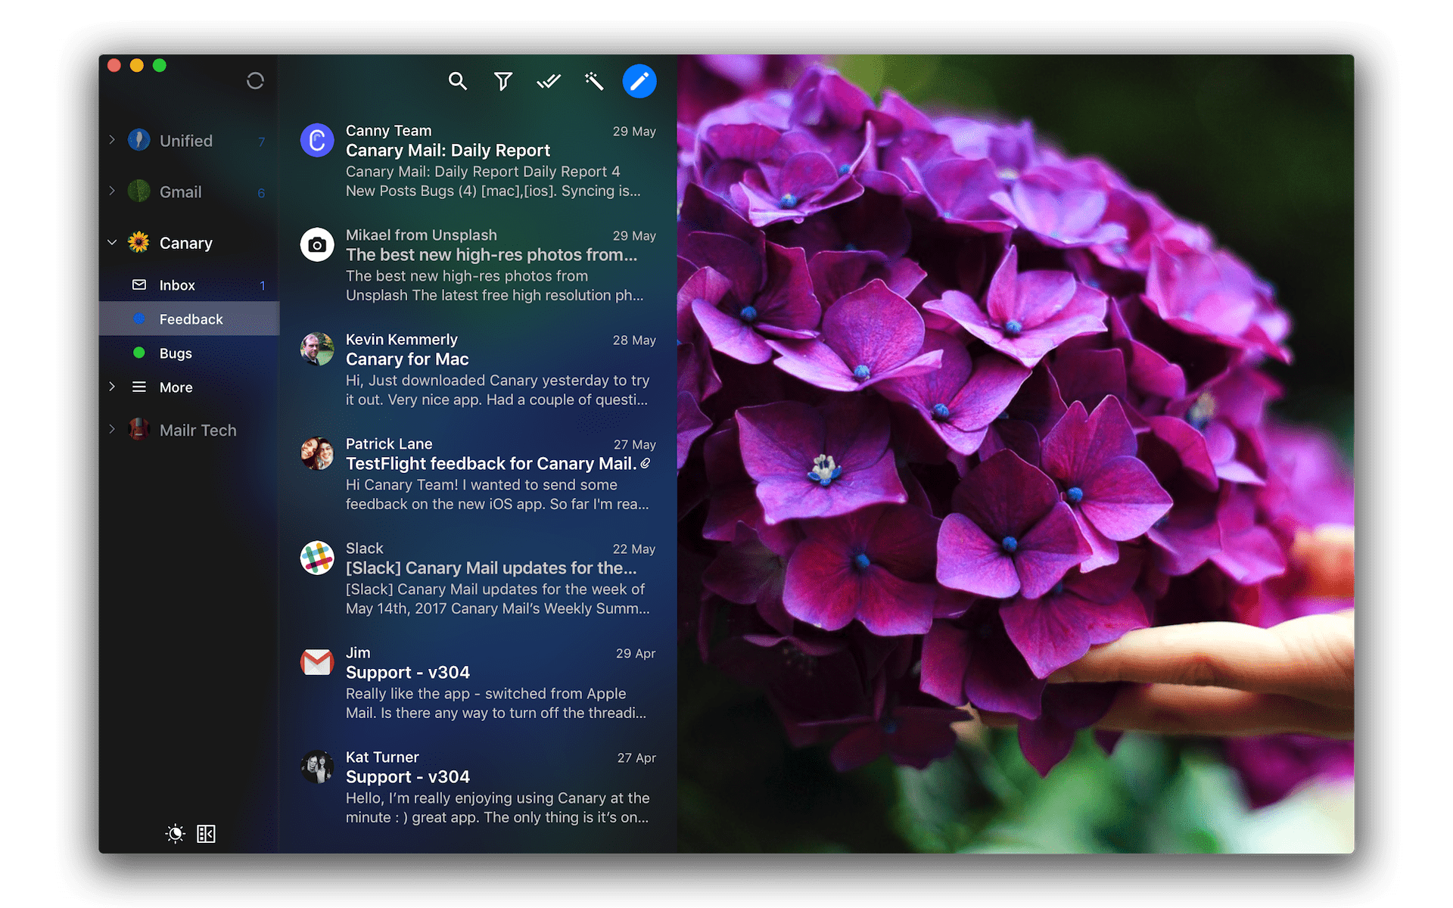Viewport: 1453px width, 908px height.
Task: Click the hydrangea flower image preview pane
Action: pos(1016,454)
